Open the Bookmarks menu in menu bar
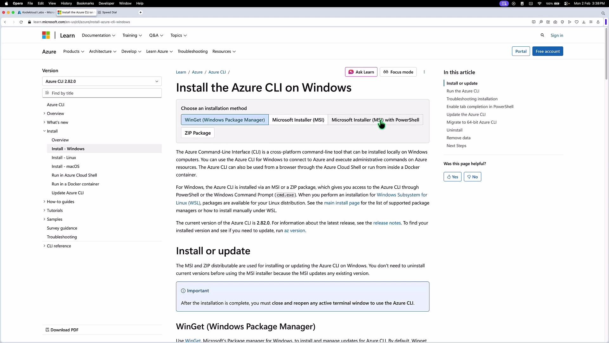The image size is (609, 343). pos(85,3)
